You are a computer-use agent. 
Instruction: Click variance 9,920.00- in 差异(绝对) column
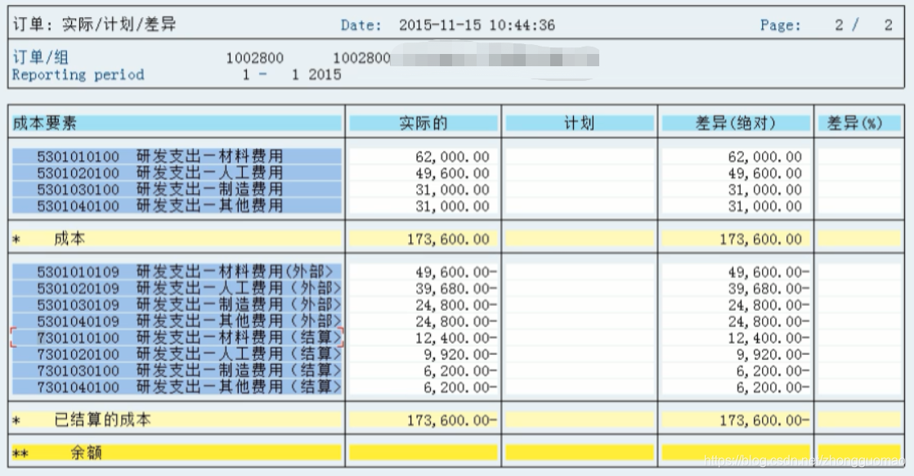[773, 354]
